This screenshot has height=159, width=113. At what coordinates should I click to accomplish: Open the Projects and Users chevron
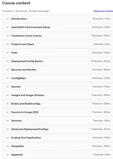[x=8, y=44]
